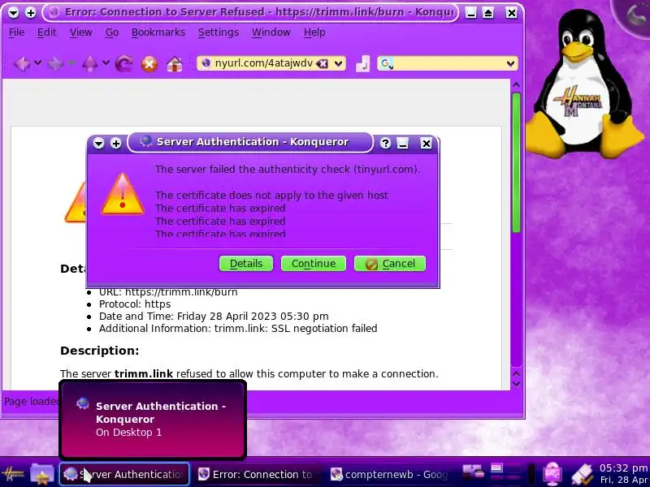This screenshot has width=650, height=487.
Task: Open the View menu
Action: tap(80, 32)
